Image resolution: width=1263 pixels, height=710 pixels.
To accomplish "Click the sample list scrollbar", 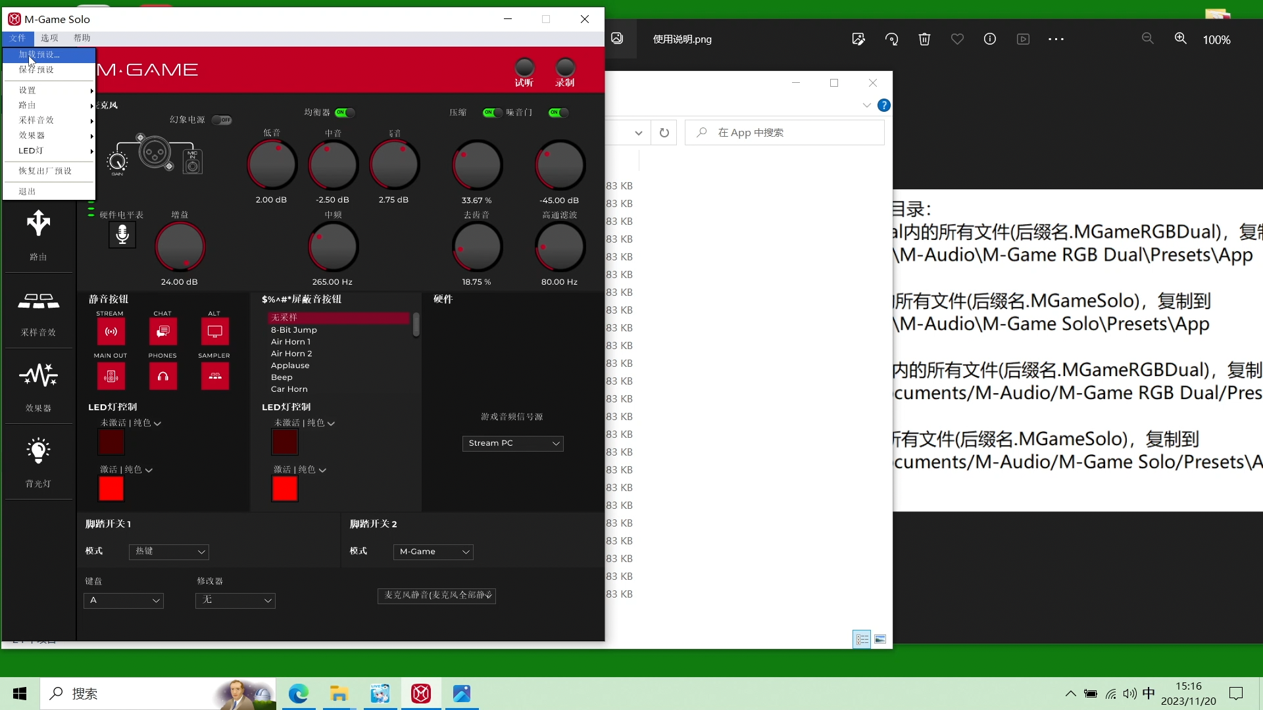I will point(416,325).
